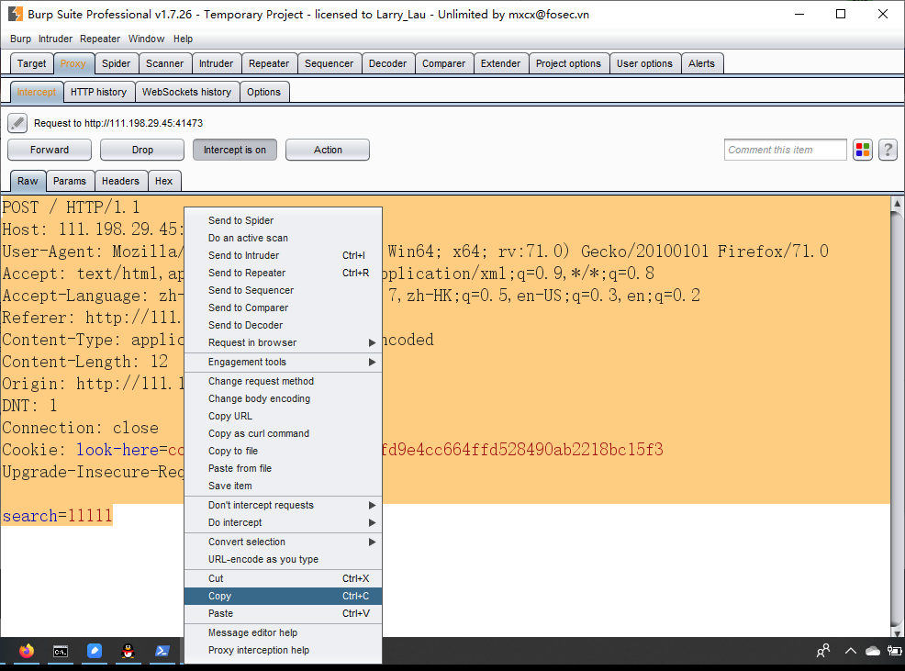The height and width of the screenshot is (671, 905).
Task: Expand the Do intercept submenu
Action: (x=283, y=522)
